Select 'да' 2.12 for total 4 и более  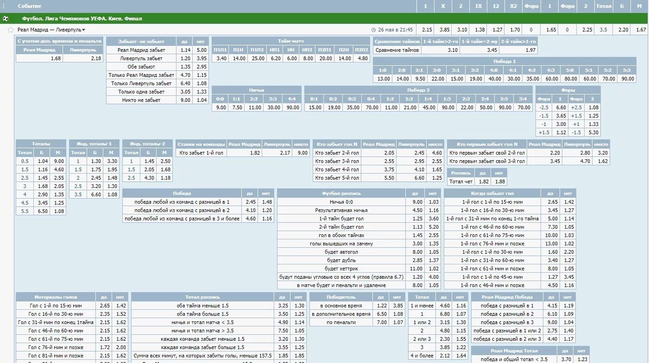(444, 356)
